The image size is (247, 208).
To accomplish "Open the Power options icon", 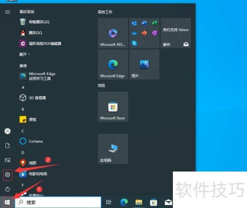I will pos(7,189).
